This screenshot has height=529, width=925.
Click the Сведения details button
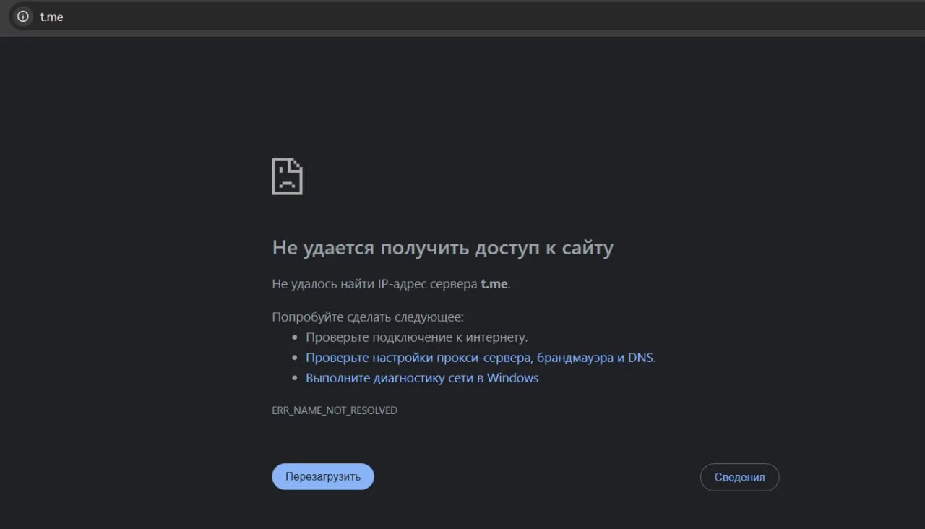[x=739, y=477]
